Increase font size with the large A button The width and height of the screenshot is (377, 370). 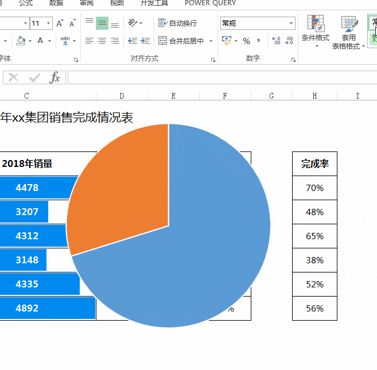tap(60, 24)
